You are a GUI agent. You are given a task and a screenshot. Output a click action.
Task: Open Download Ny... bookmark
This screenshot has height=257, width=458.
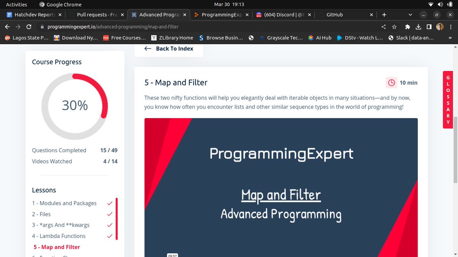[x=76, y=38]
